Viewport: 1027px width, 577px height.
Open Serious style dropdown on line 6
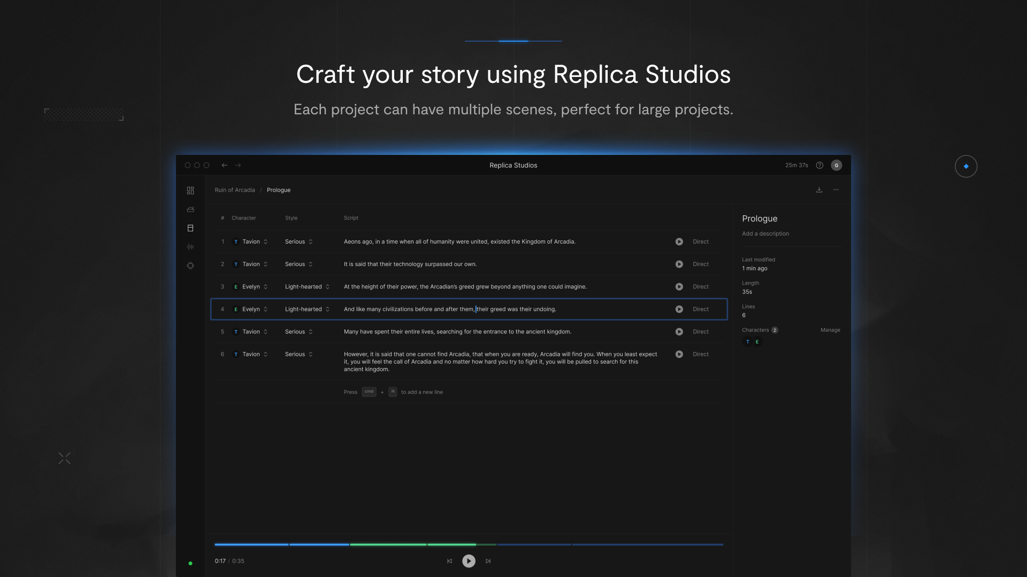coord(299,354)
